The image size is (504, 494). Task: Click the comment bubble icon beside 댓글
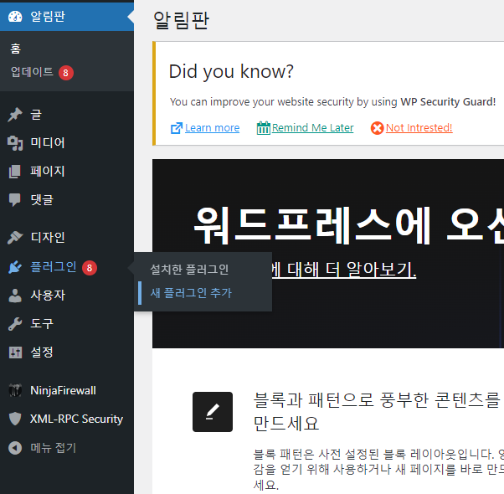[15, 200]
